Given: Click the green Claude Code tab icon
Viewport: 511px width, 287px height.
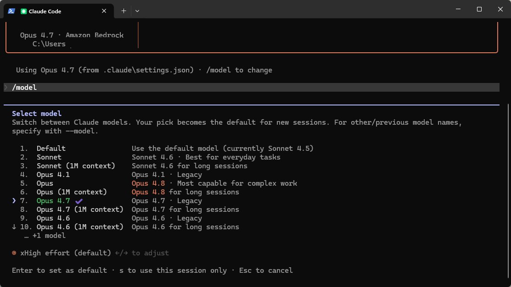Looking at the screenshot, I should click(23, 11).
